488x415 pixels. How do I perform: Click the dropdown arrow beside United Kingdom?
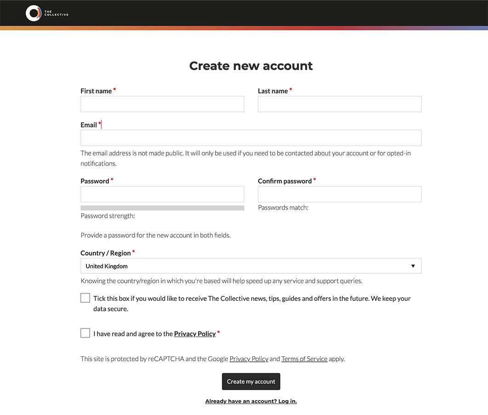click(x=413, y=266)
